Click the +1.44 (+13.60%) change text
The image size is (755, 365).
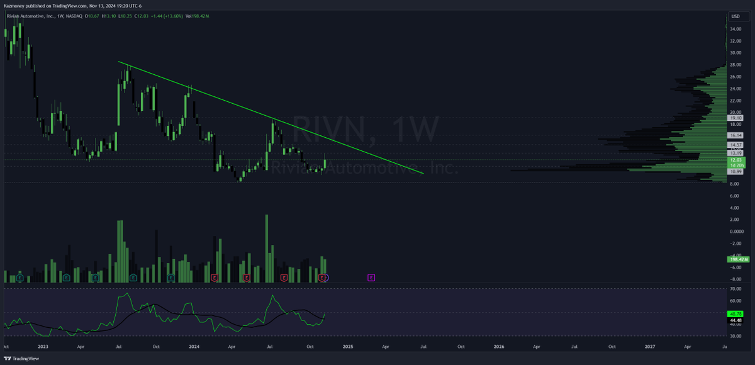165,15
